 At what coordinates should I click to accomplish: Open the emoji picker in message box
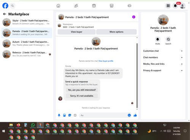point(129,115)
